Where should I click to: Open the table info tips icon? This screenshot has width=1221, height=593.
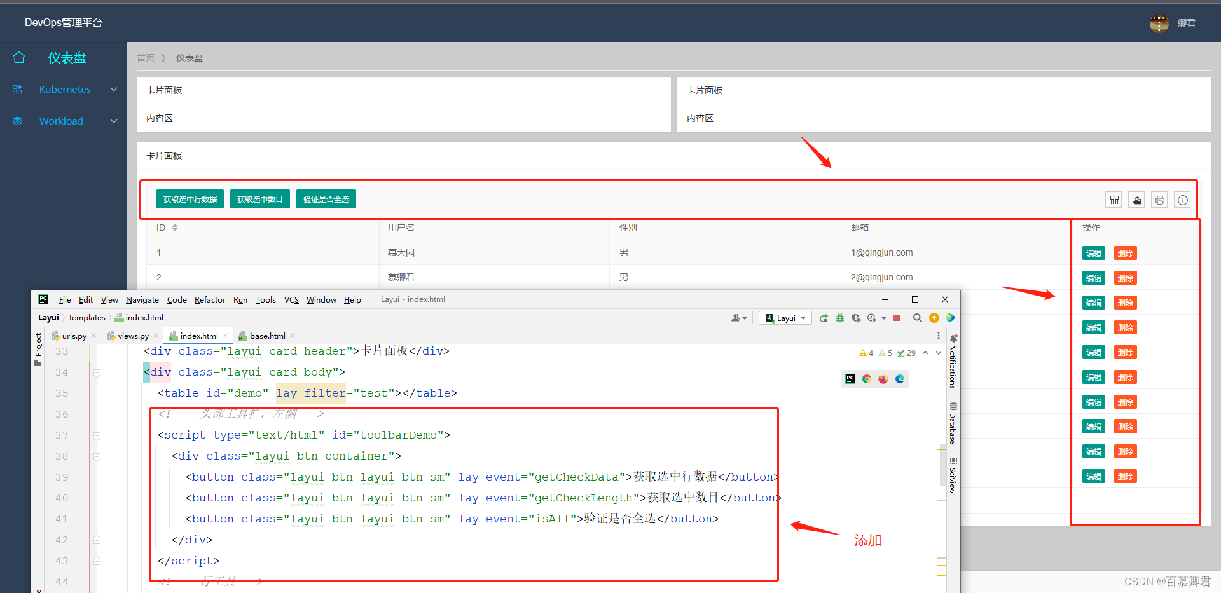click(1183, 200)
